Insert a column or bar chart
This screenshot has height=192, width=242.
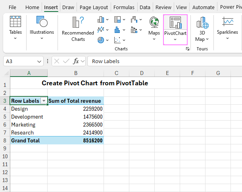tap(101, 19)
